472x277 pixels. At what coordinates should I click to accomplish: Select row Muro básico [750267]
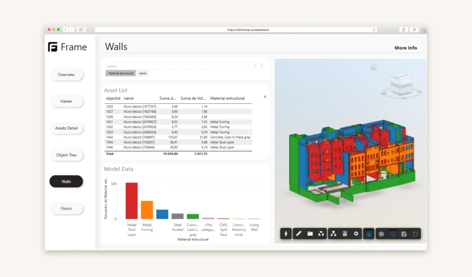tap(178, 142)
